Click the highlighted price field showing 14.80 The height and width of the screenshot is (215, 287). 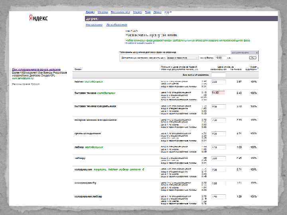coord(218,93)
